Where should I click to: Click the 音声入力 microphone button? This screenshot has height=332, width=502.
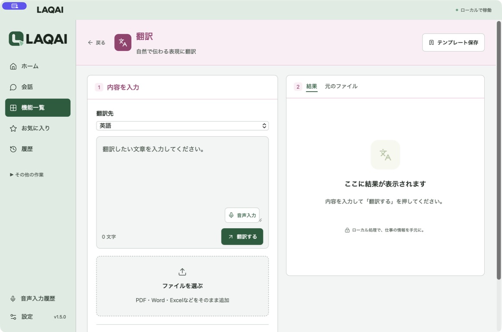tap(242, 215)
